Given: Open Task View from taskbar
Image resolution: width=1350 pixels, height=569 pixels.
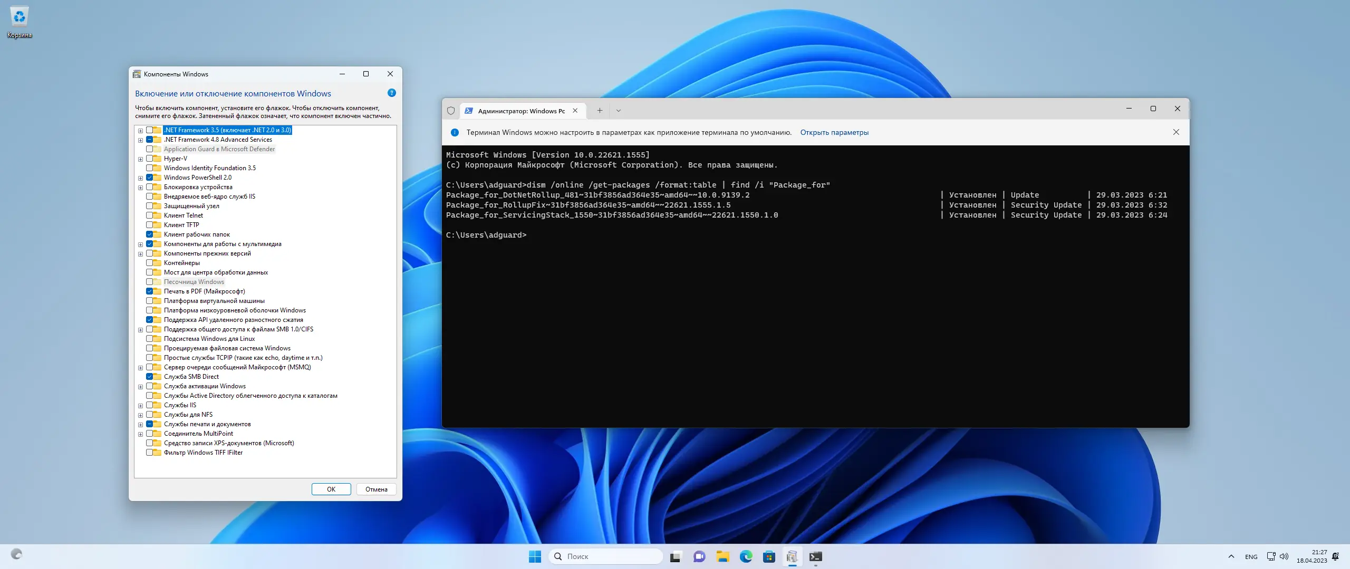Looking at the screenshot, I should point(676,556).
